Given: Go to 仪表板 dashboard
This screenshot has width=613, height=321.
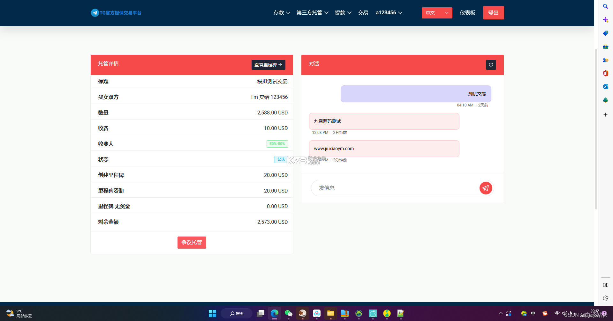Looking at the screenshot, I should [467, 13].
